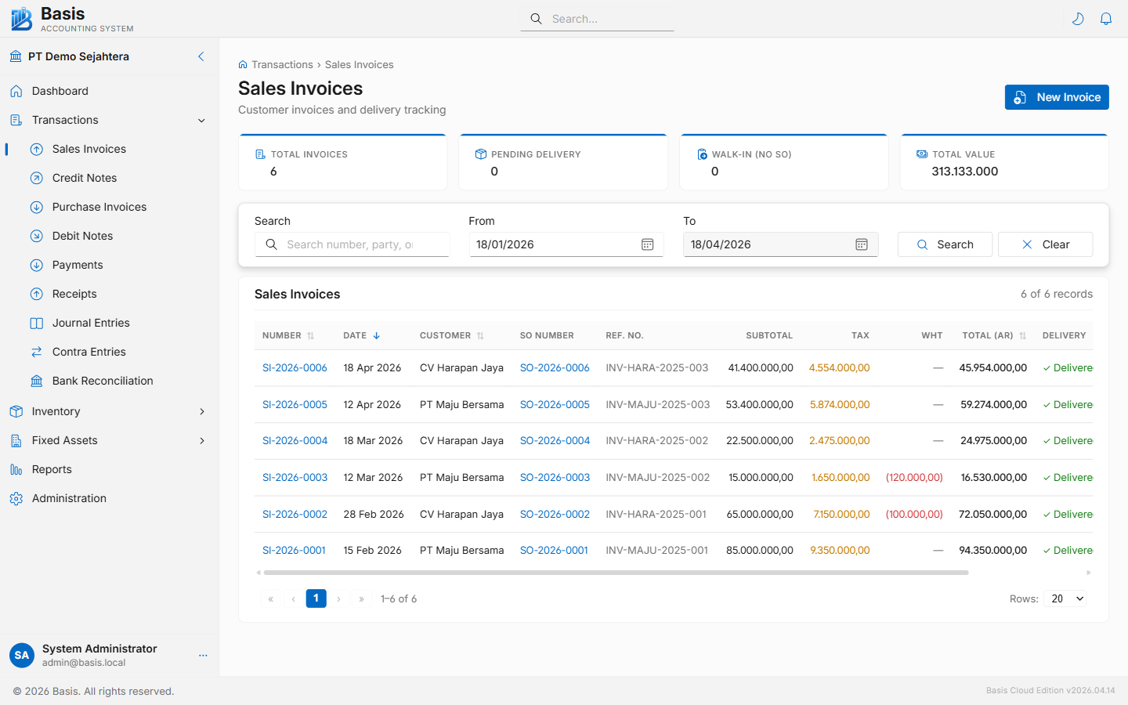The image size is (1128, 705).
Task: Open notifications via the bell icon
Action: (1106, 18)
